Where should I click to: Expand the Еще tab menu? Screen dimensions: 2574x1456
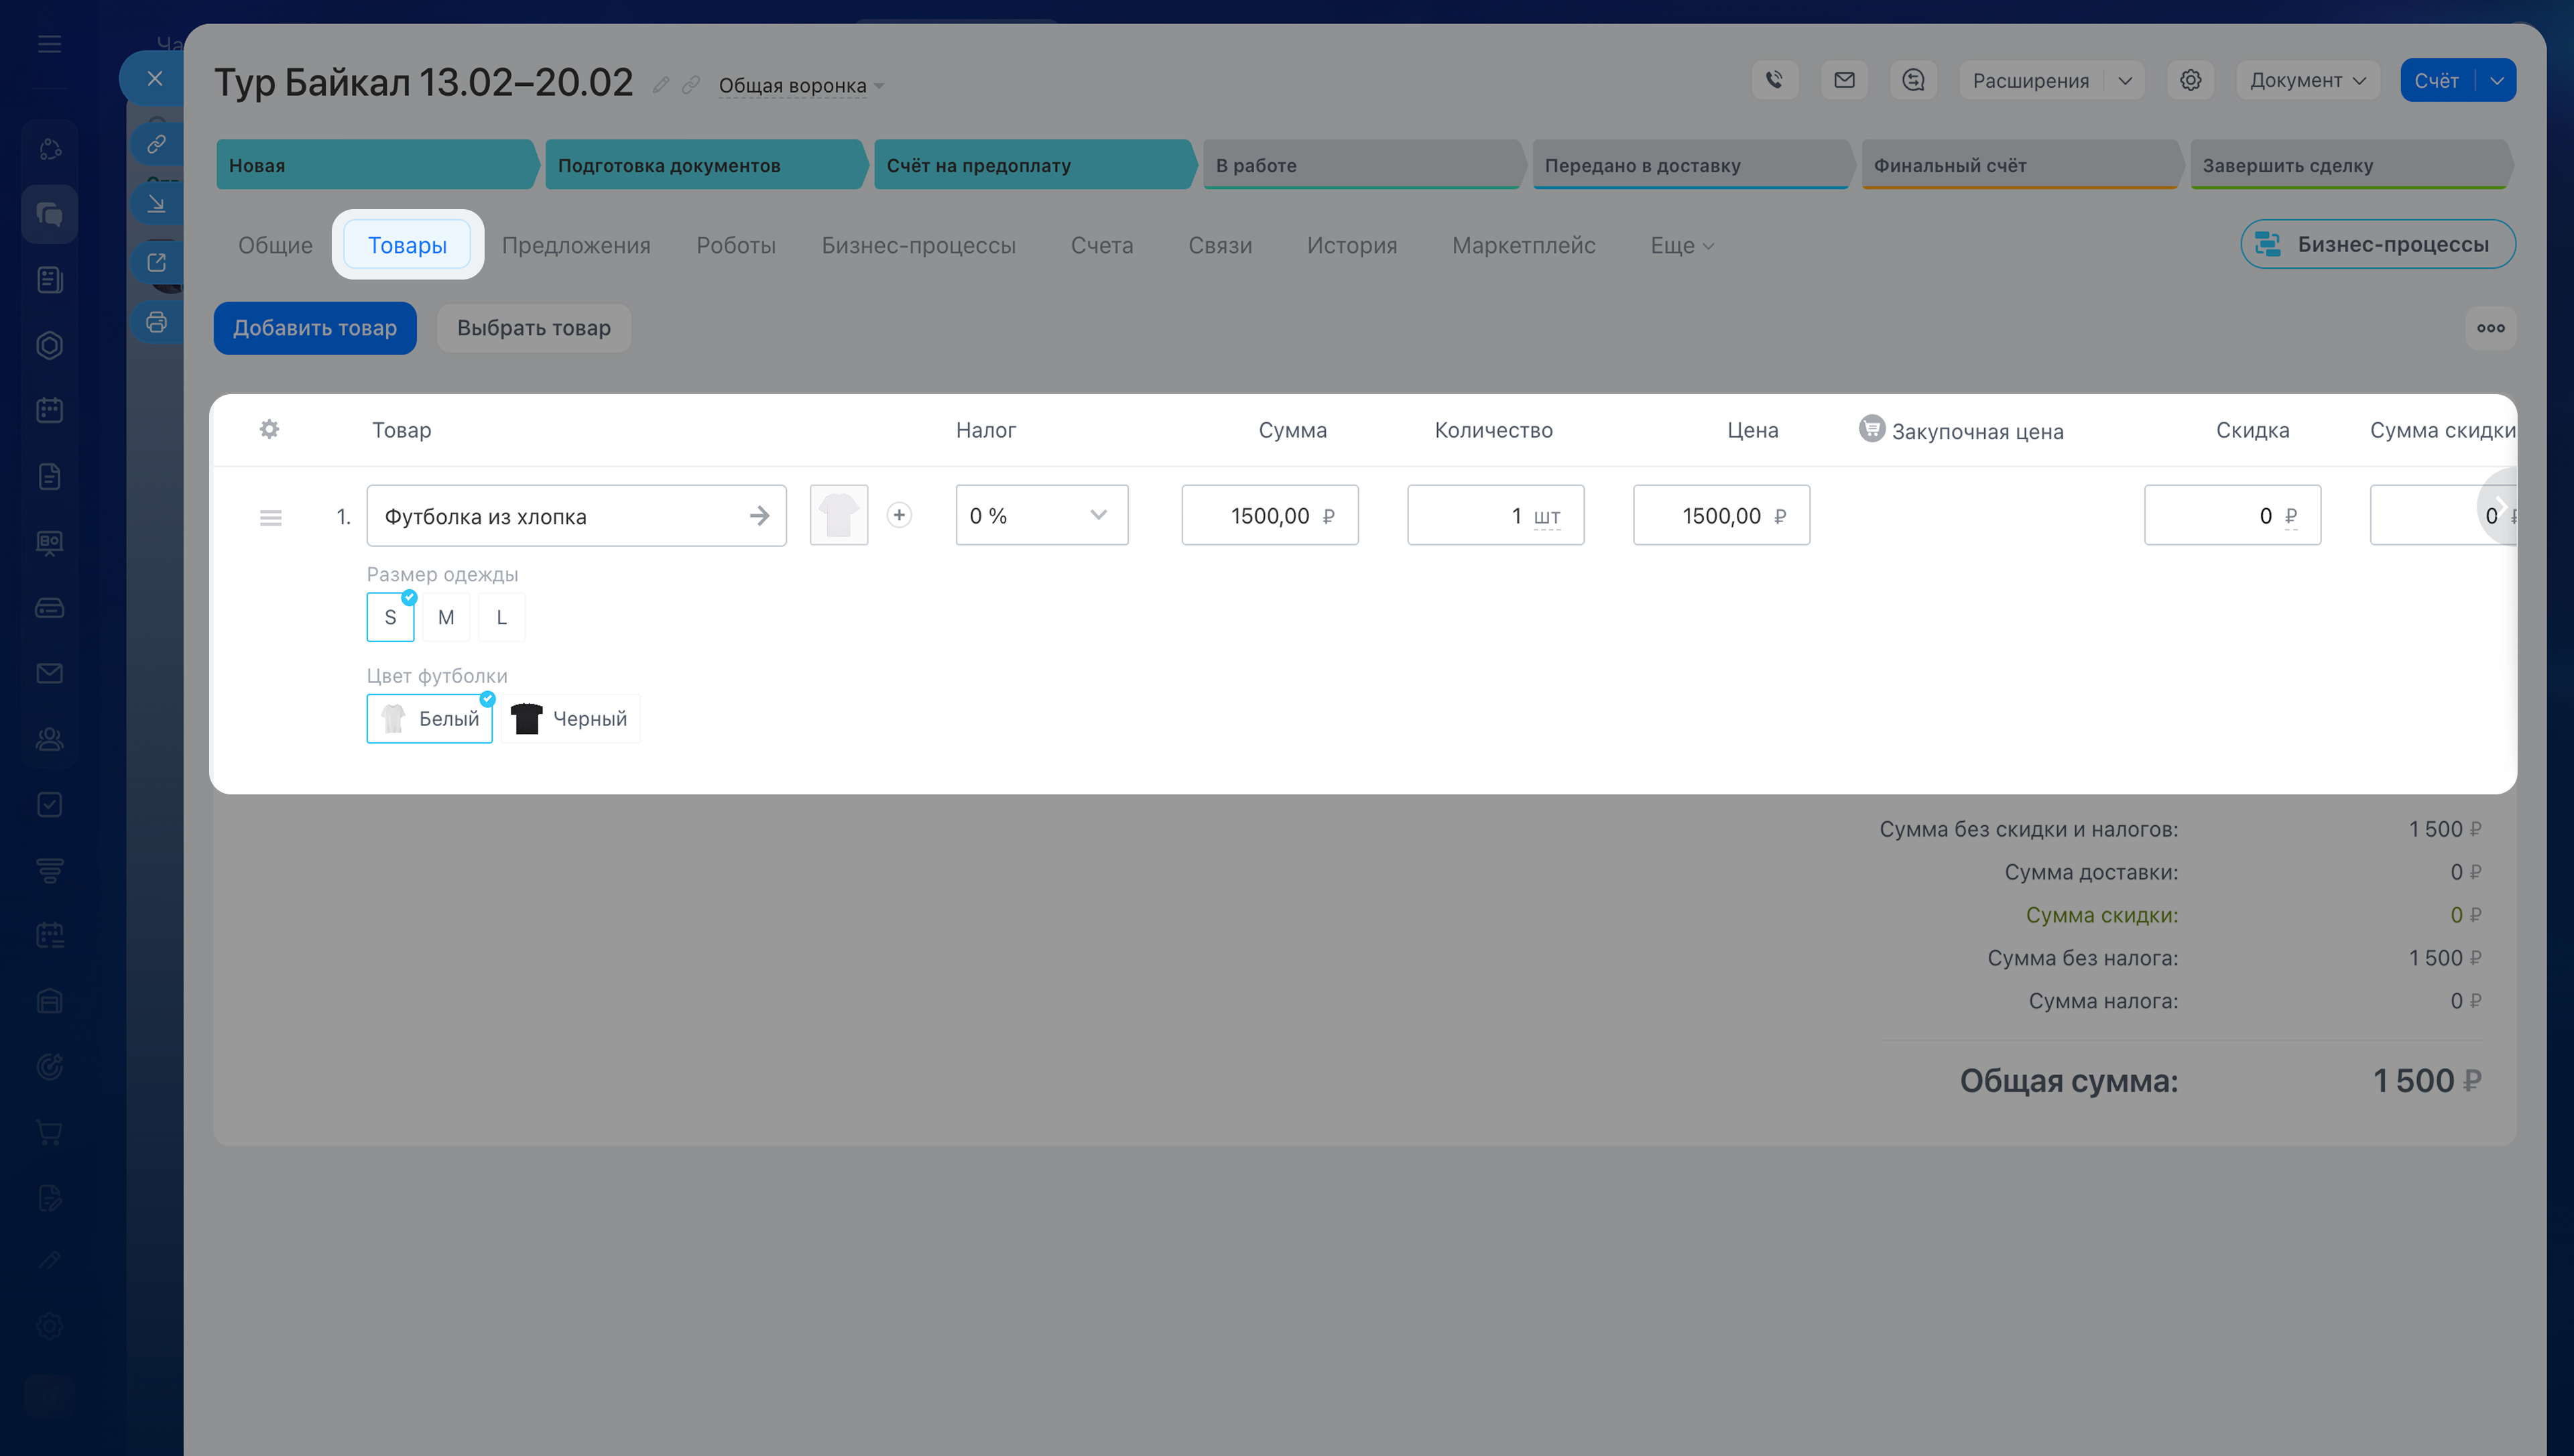click(x=1681, y=245)
